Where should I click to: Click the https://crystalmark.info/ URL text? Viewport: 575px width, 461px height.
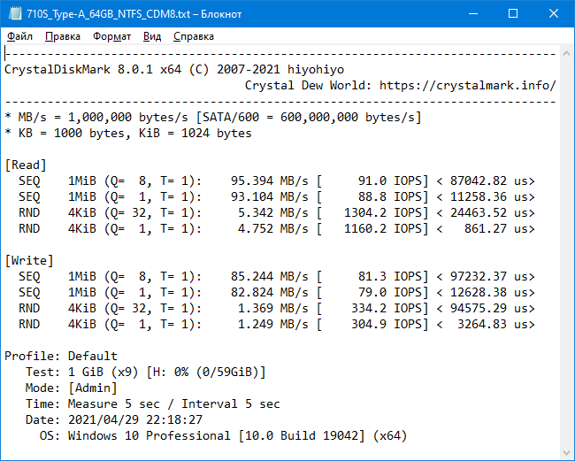coord(468,86)
